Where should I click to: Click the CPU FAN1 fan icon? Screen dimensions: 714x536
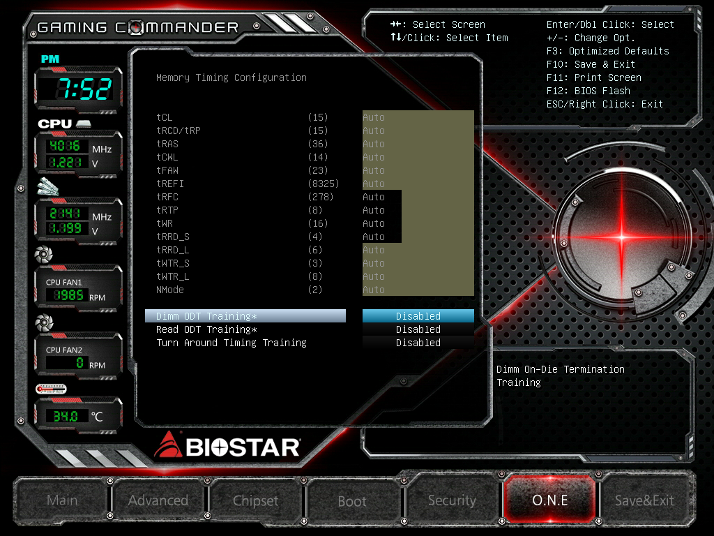(44, 254)
